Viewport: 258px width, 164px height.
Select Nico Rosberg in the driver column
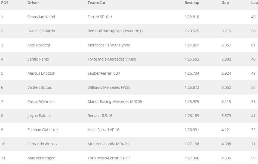pos(39,45)
